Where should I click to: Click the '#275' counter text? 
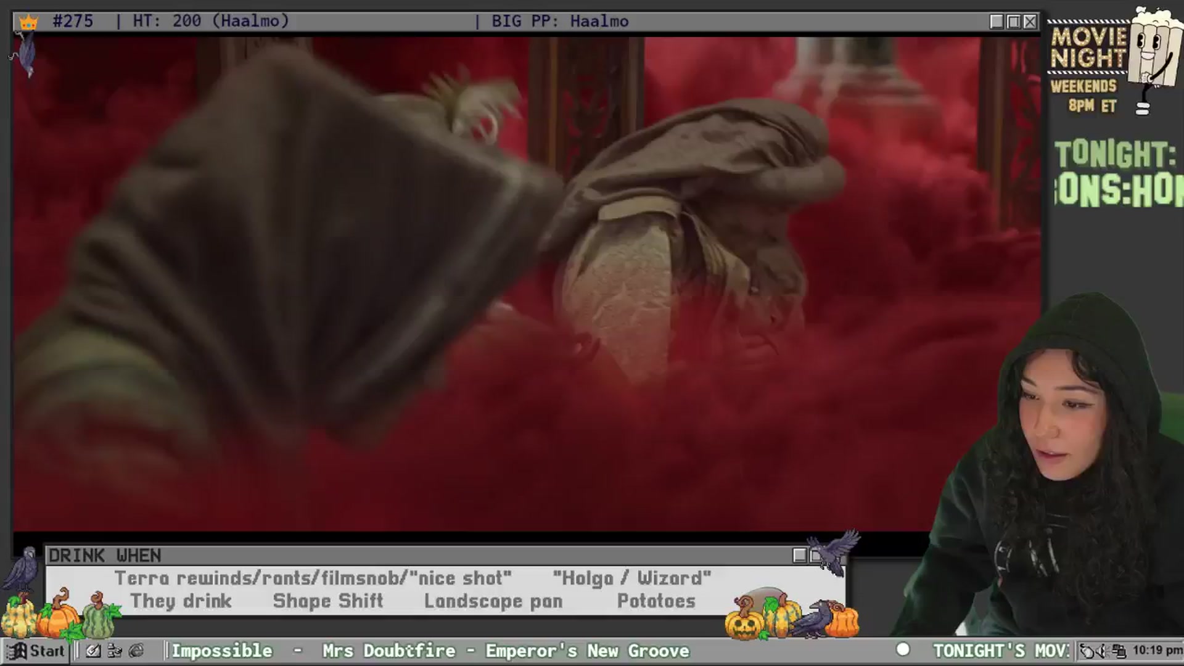click(x=73, y=21)
